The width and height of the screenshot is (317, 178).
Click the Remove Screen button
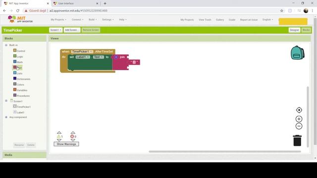pos(91,30)
